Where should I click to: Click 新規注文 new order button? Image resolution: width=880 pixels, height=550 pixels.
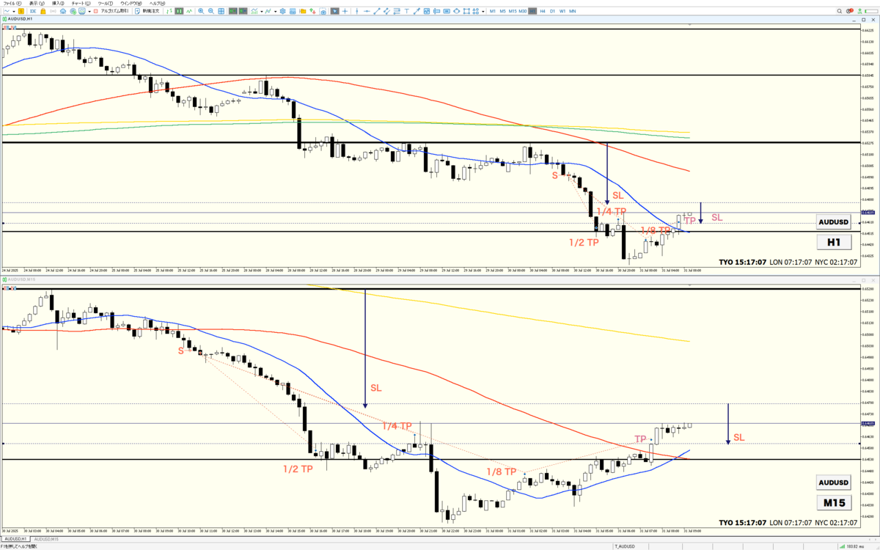147,12
